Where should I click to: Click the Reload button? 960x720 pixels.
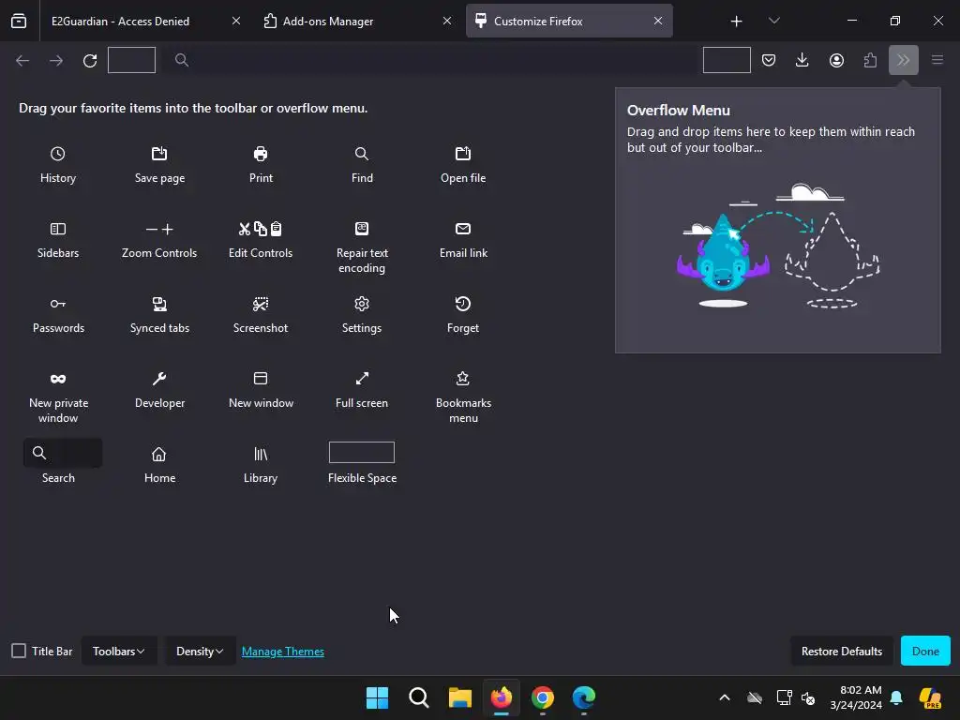90,60
